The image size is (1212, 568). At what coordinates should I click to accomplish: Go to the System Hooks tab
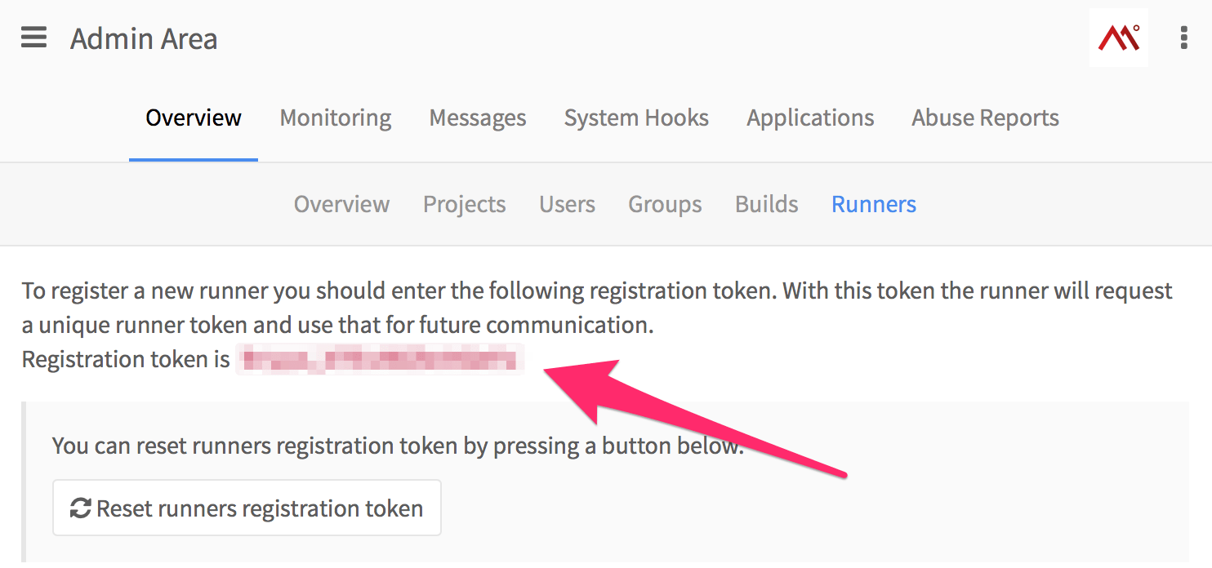pos(636,118)
